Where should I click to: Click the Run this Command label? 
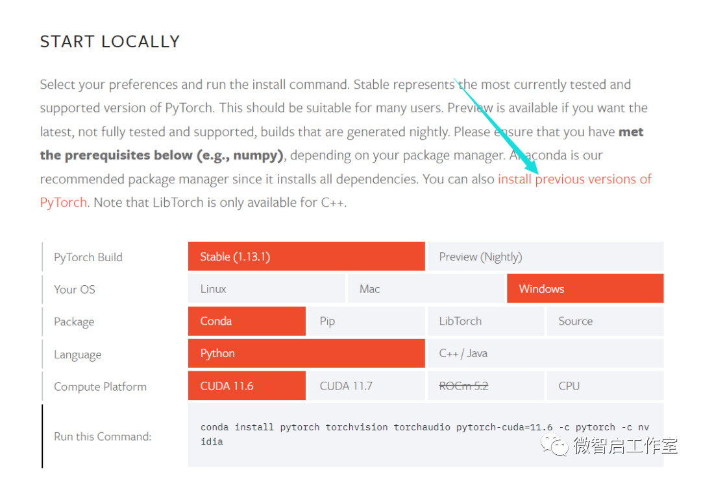point(103,436)
